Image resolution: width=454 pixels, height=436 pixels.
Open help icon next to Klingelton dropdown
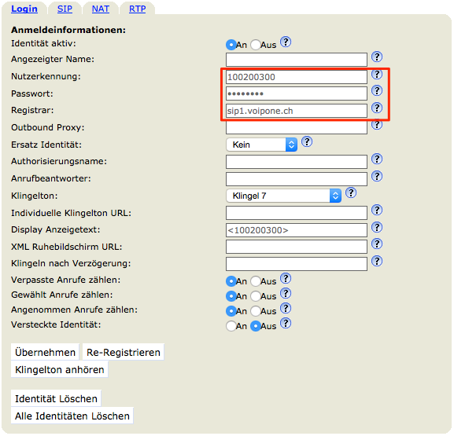point(351,192)
